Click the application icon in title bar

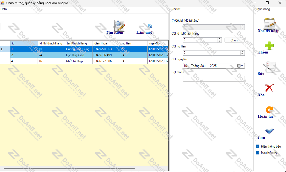click(2, 3)
